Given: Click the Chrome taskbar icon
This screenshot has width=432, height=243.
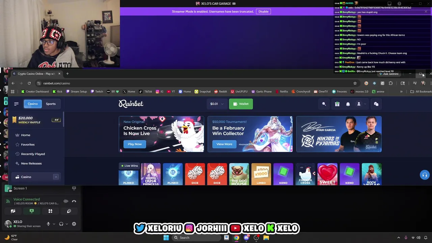Looking at the screenshot, I should [x=236, y=238].
